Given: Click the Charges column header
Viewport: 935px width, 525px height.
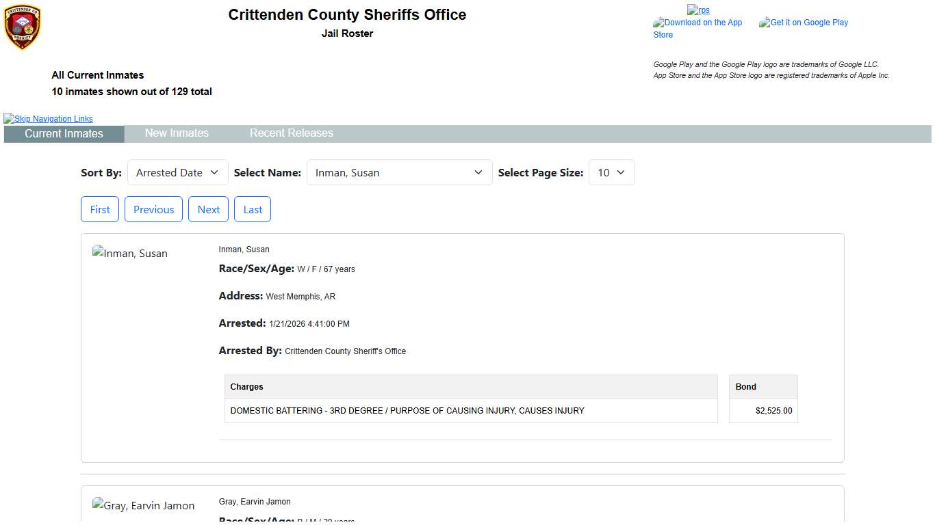Looking at the screenshot, I should pyautogui.click(x=247, y=387).
